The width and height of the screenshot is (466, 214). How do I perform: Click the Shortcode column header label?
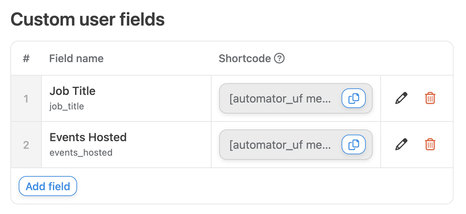coord(244,59)
